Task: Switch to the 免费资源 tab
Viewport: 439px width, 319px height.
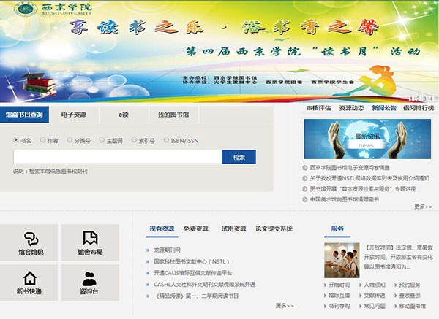Action: 195,228
